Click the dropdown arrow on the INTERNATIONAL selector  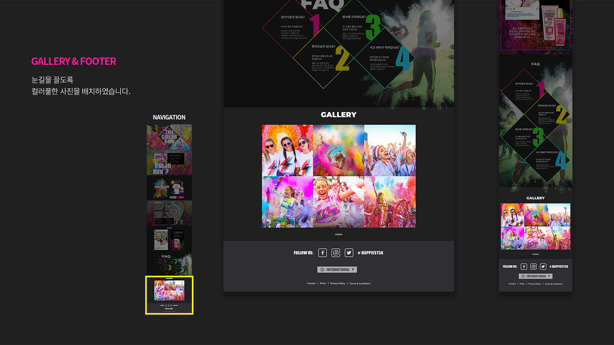[x=353, y=269]
